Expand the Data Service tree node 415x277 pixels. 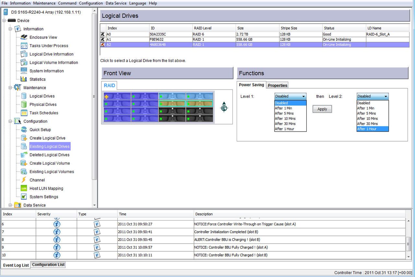click(10, 205)
